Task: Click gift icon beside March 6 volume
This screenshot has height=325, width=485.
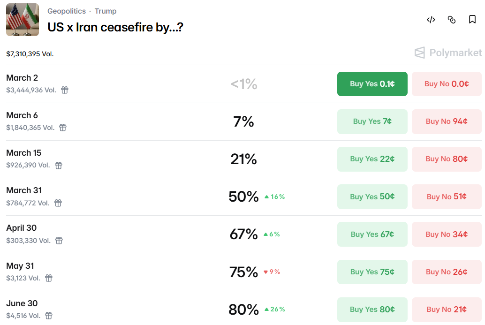Action: click(63, 128)
